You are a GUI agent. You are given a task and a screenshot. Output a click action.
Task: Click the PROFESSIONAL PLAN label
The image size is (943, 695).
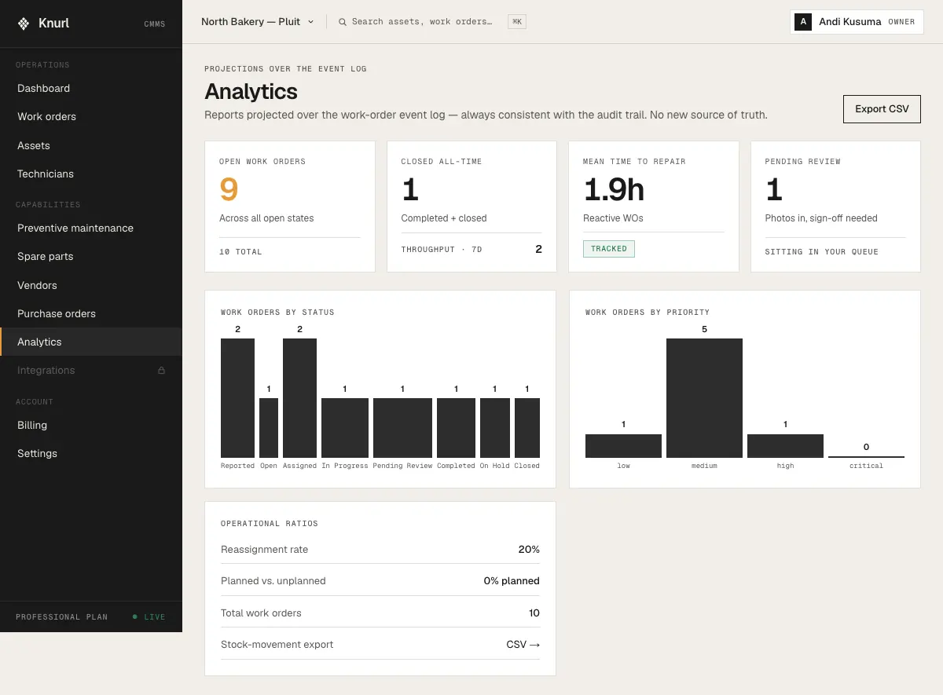(61, 616)
